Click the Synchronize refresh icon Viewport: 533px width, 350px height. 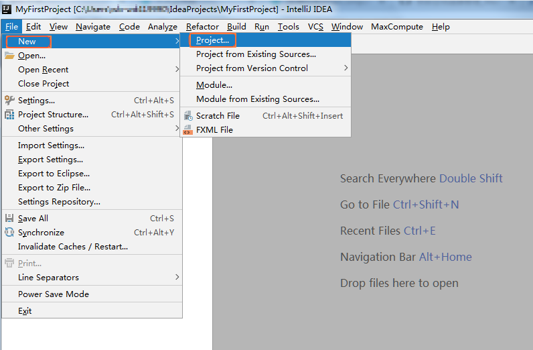click(x=9, y=233)
